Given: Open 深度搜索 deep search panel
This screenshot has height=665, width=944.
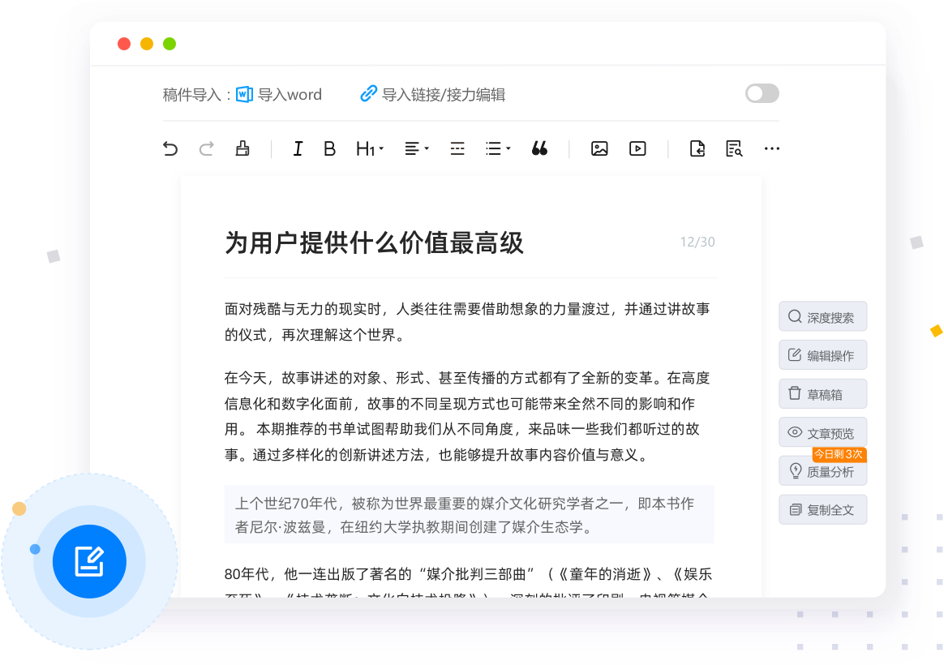Looking at the screenshot, I should tap(822, 317).
